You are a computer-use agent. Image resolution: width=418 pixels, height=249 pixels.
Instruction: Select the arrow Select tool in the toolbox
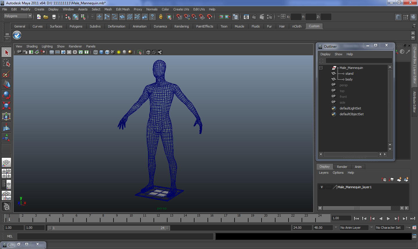click(6, 52)
